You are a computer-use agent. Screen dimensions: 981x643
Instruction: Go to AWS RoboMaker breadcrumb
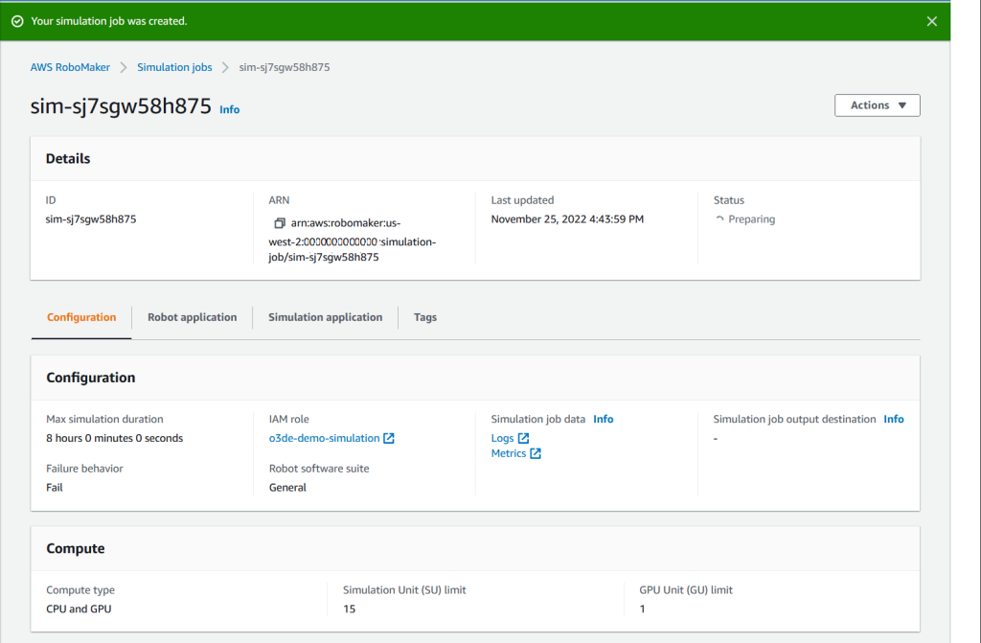pos(70,67)
